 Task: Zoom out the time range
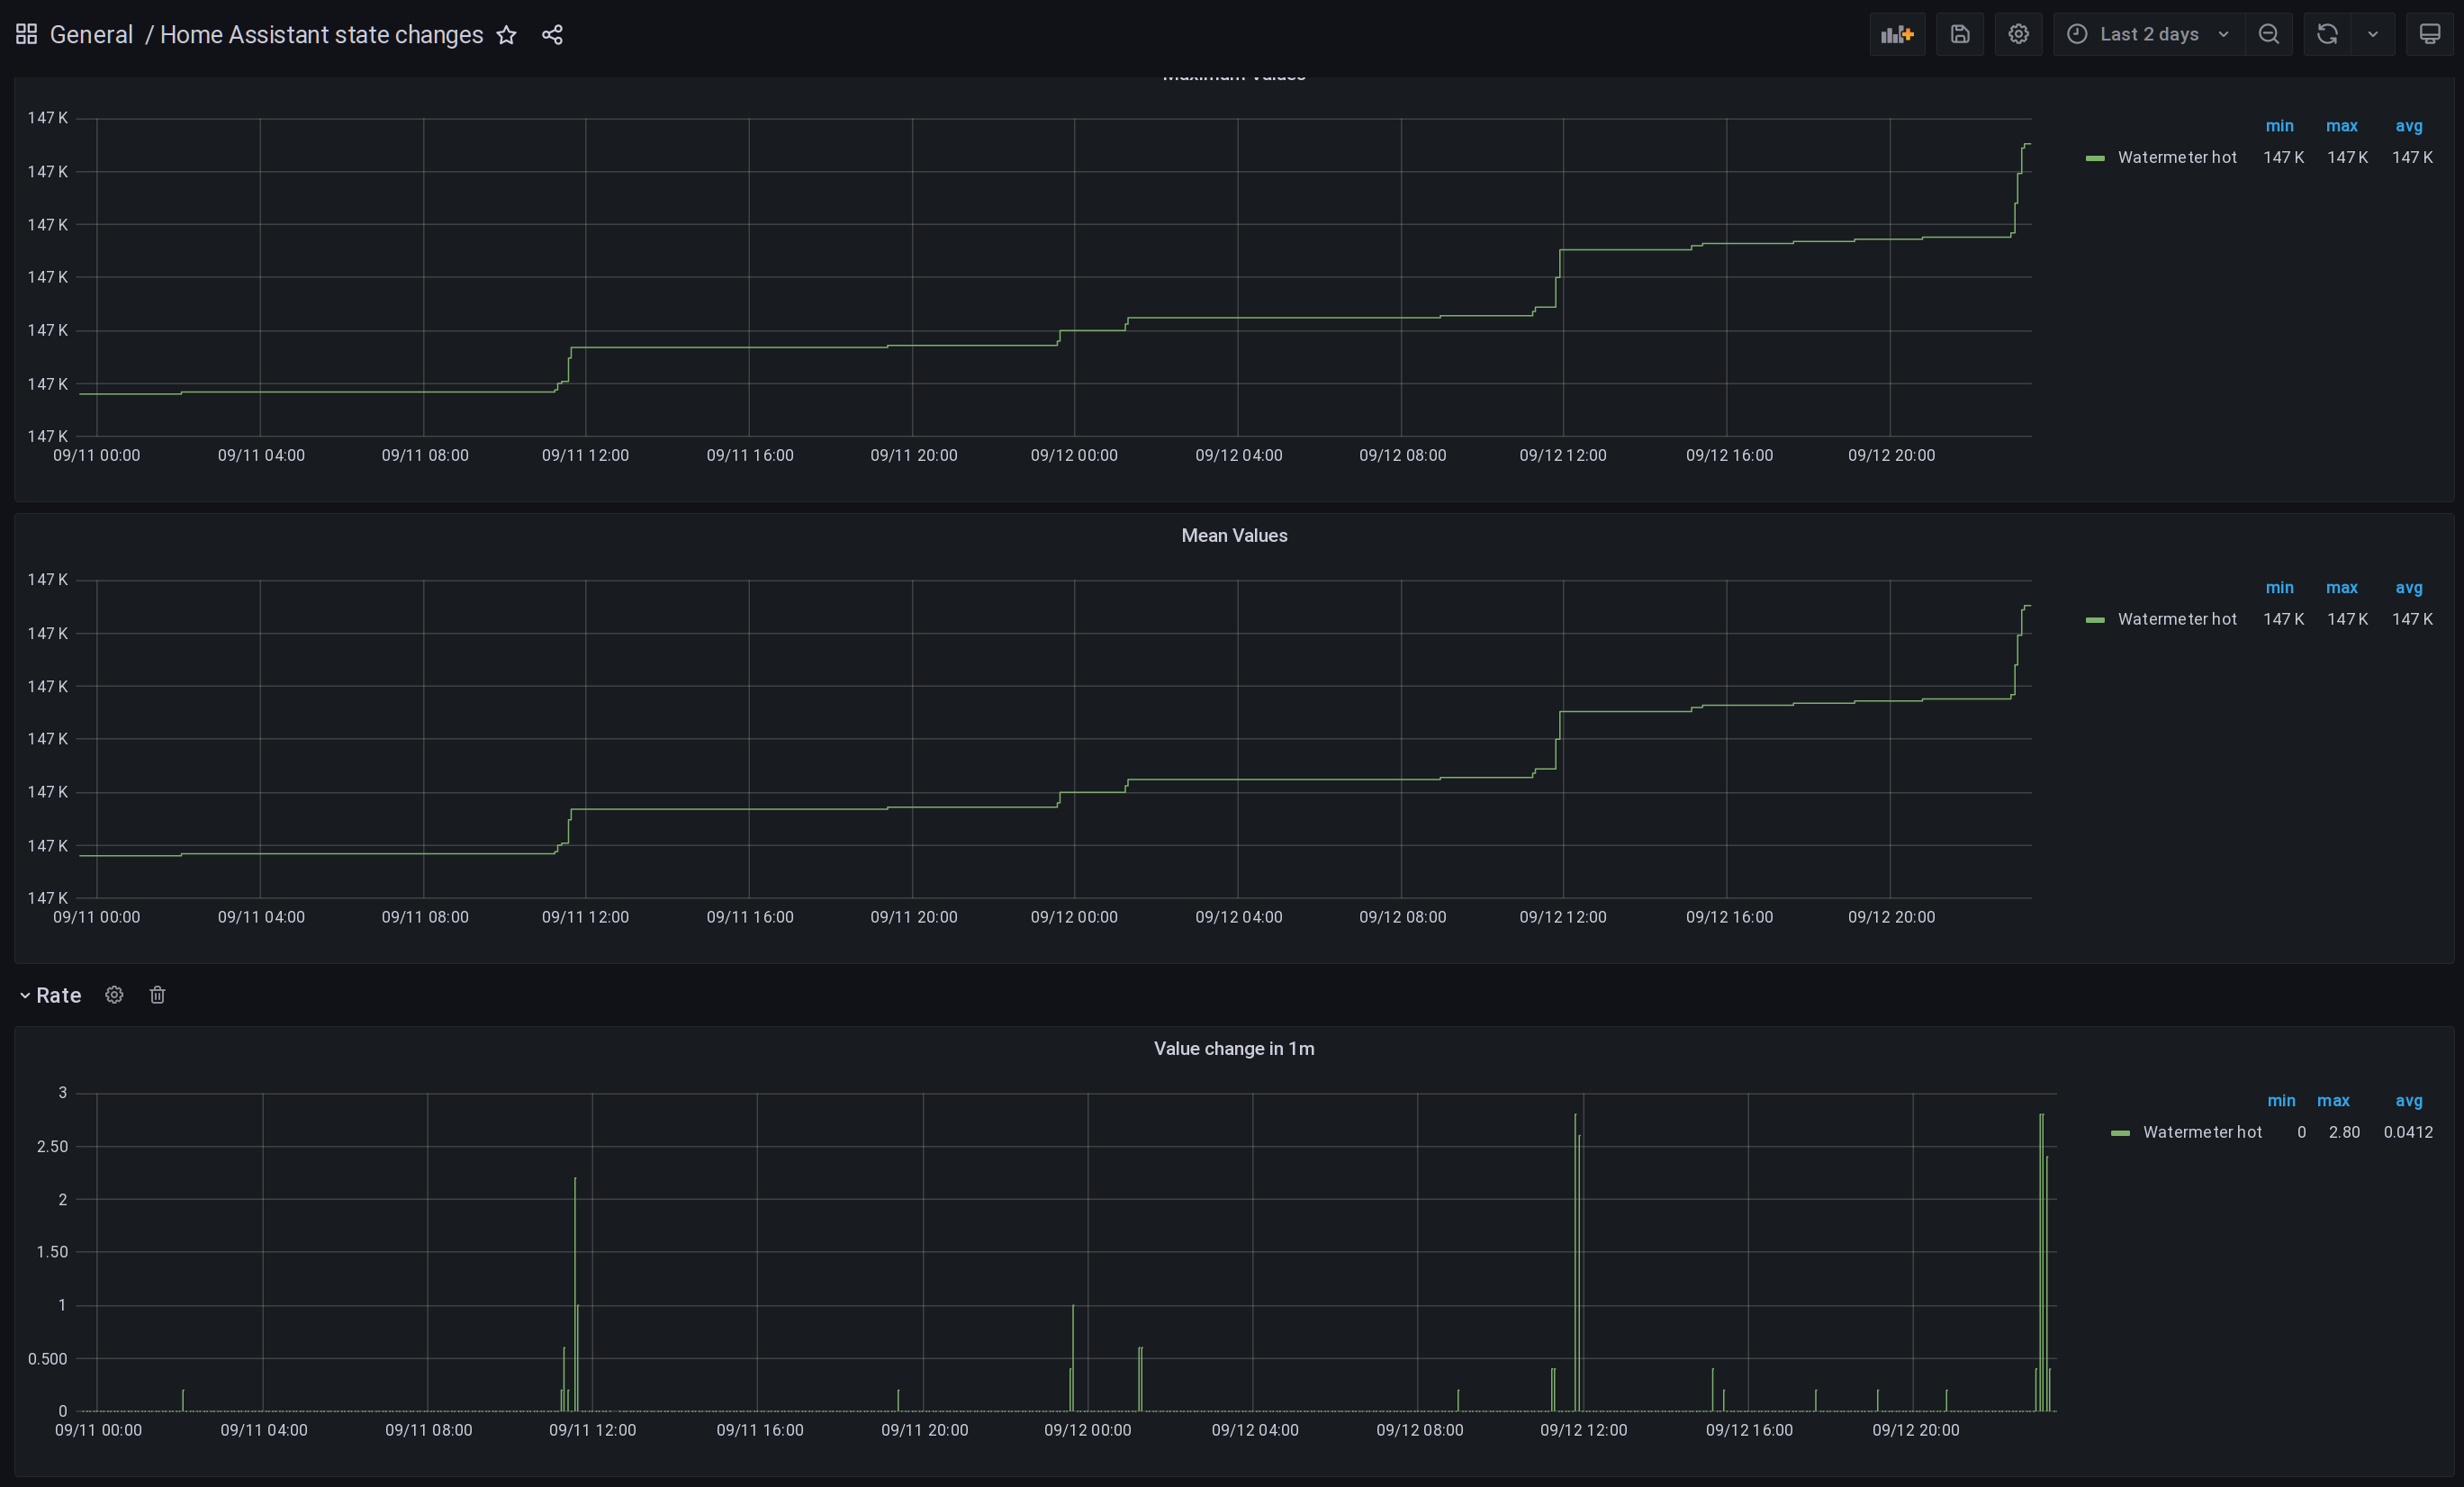[x=2268, y=34]
